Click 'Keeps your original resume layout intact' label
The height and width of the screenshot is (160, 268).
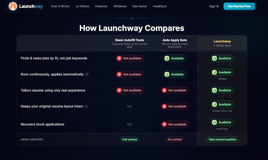52,106
